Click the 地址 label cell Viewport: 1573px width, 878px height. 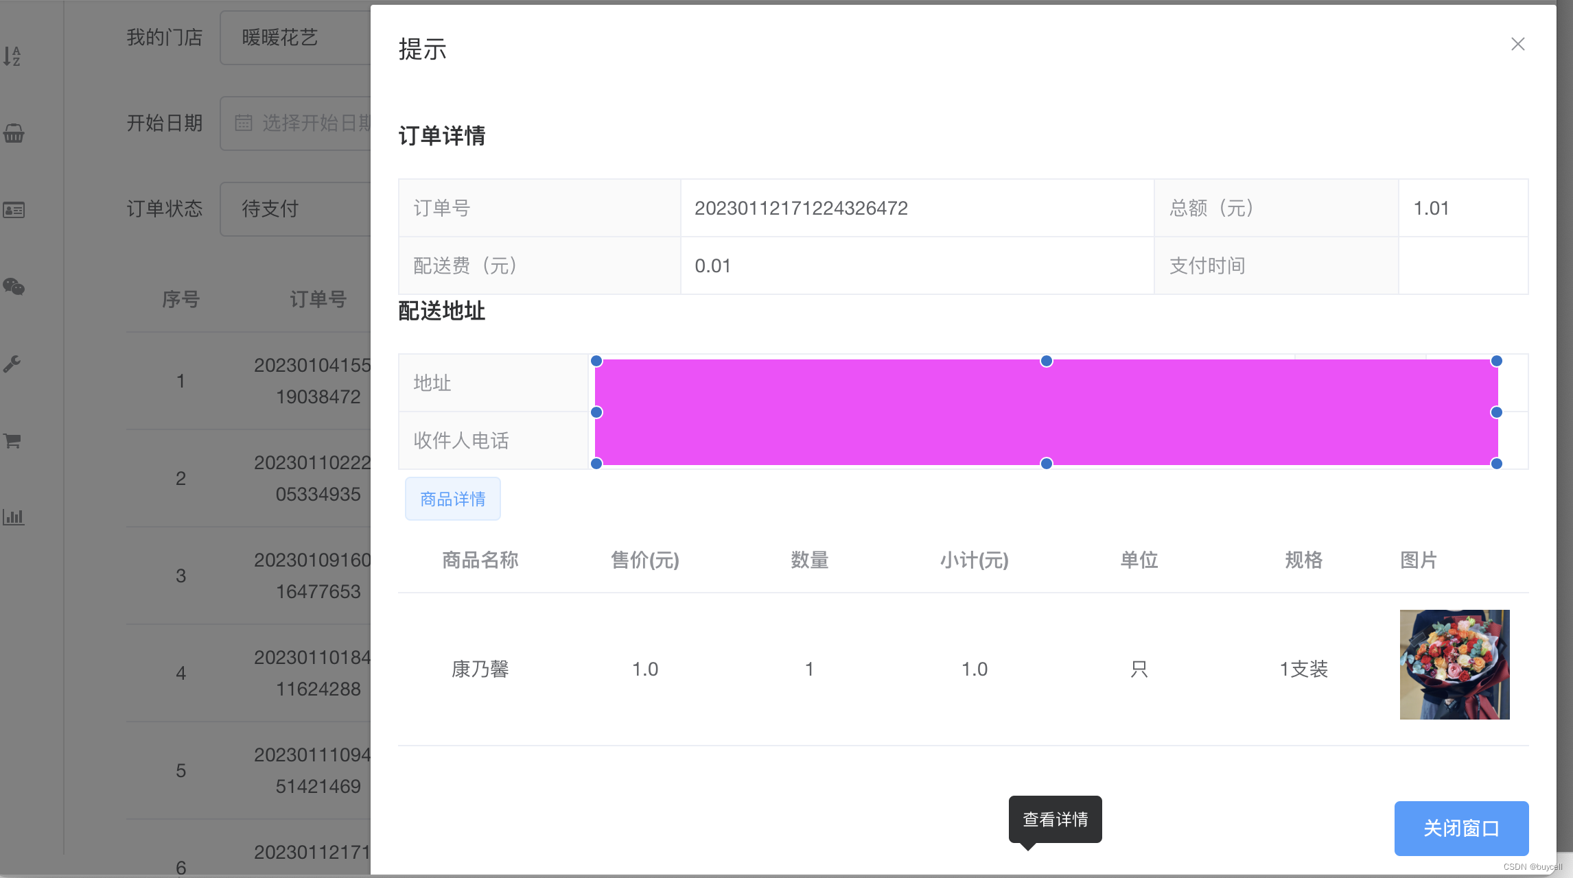(493, 383)
